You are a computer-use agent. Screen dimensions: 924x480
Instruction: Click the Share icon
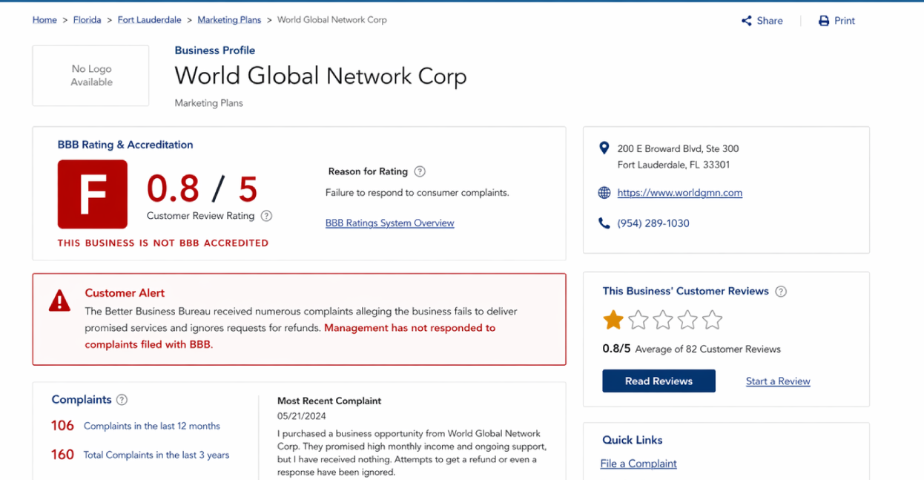coord(746,21)
